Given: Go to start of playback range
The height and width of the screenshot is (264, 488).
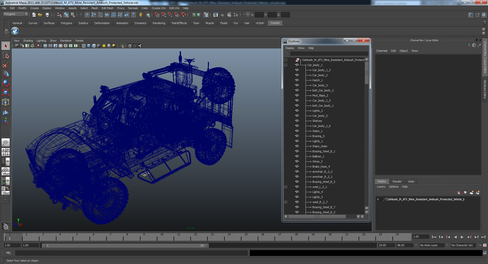Looking at the screenshot, I should (434, 237).
